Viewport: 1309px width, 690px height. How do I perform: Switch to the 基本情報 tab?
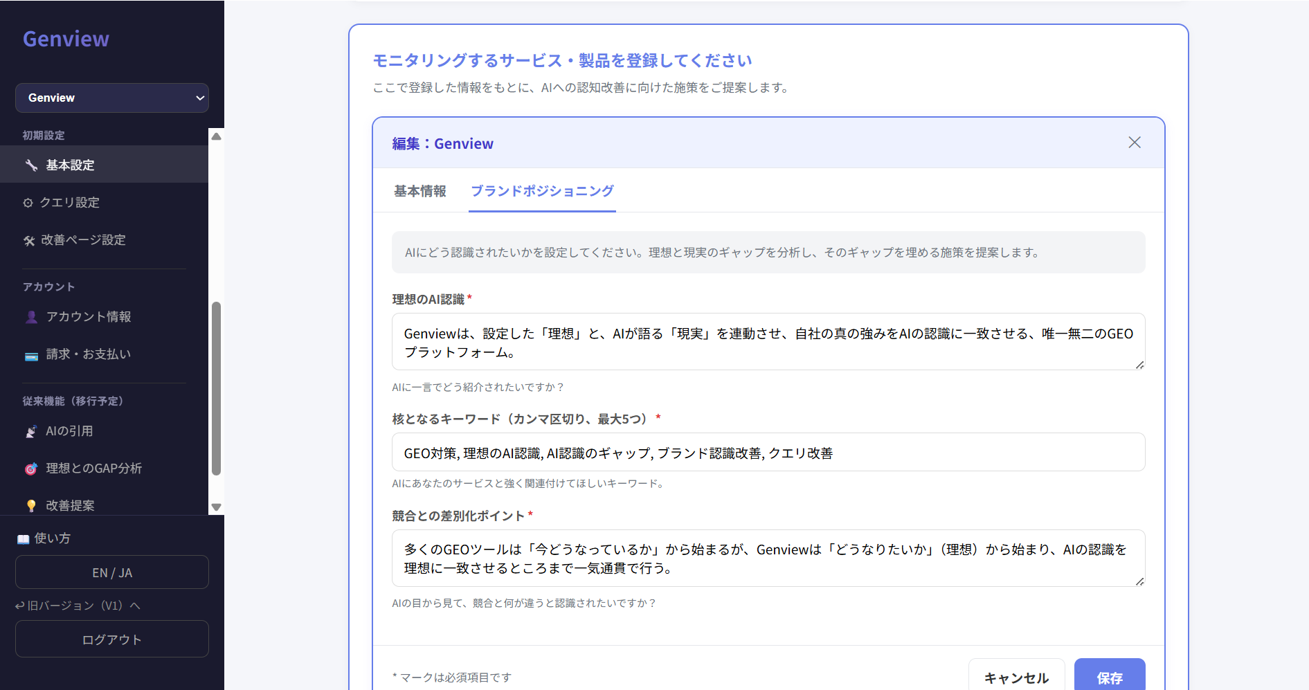420,191
